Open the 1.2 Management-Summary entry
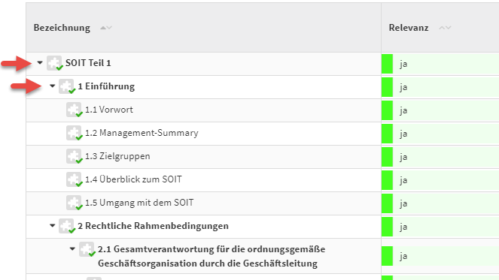Image resolution: width=499 pixels, height=280 pixels. (x=141, y=133)
